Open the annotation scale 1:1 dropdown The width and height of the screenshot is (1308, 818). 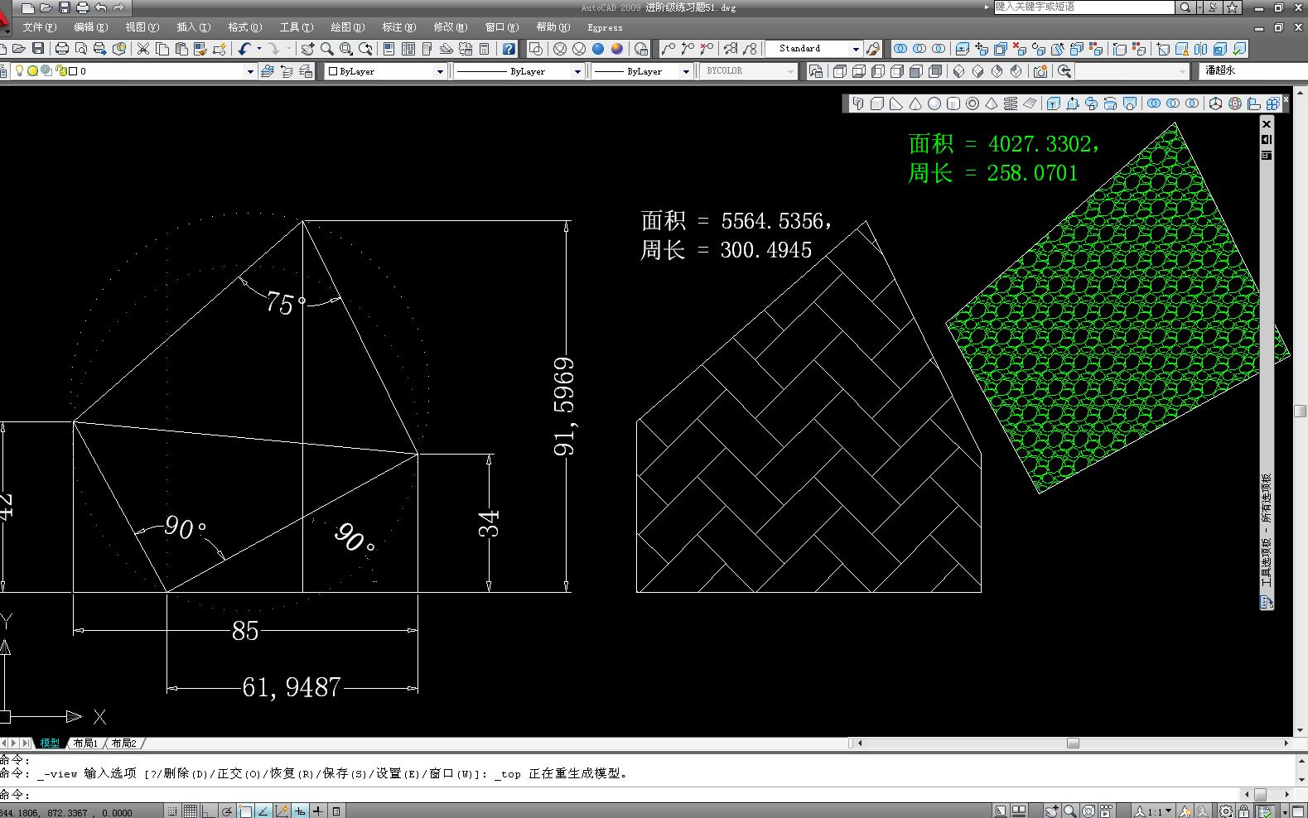1154,811
